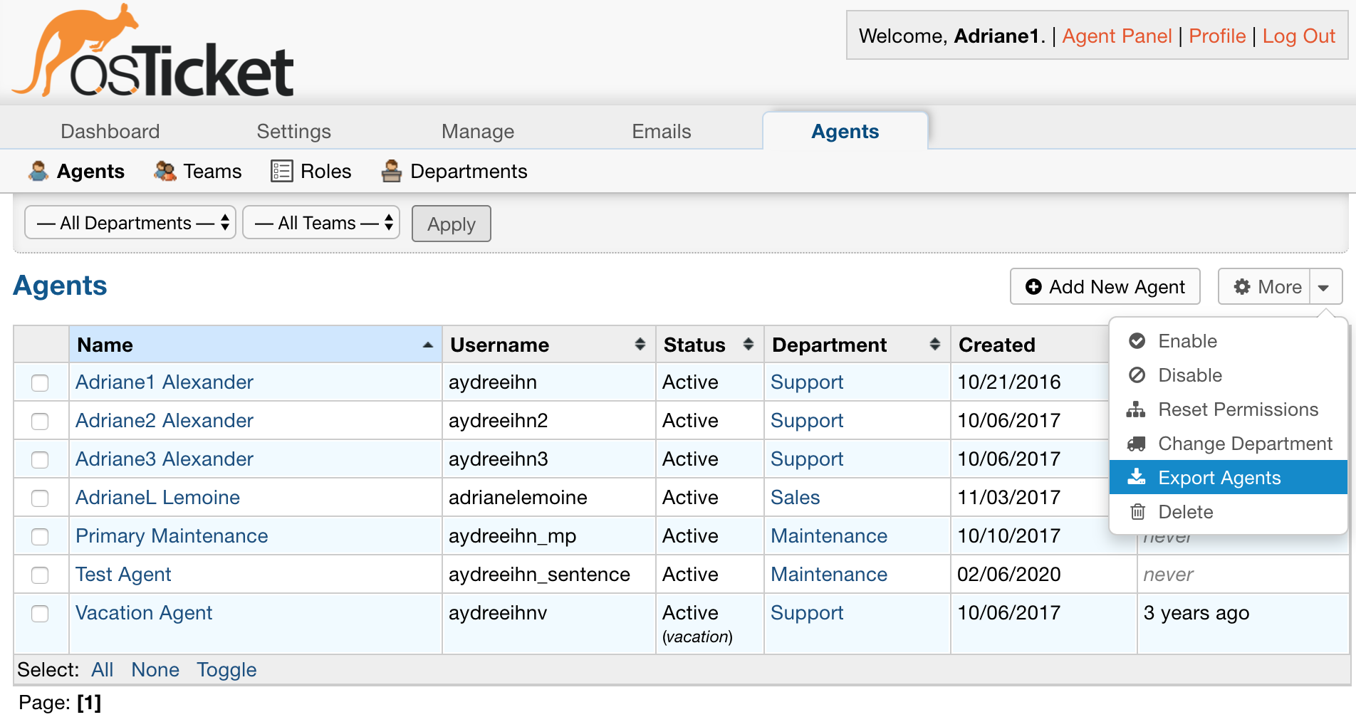The width and height of the screenshot is (1356, 722).
Task: Click the Disable ban icon in menu
Action: [x=1137, y=375]
